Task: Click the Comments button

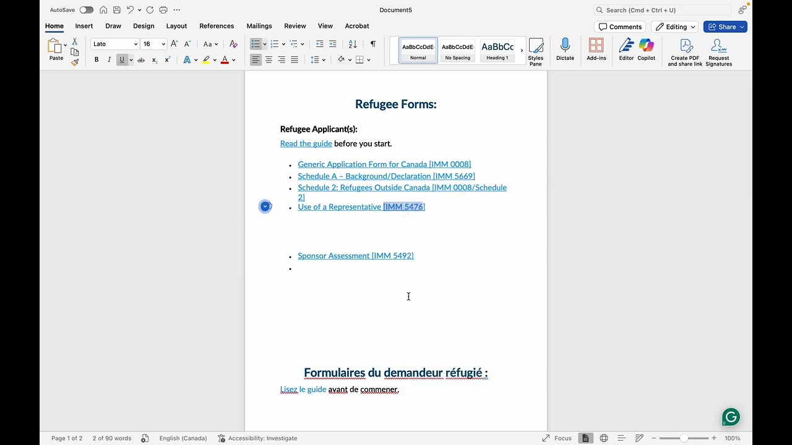Action: tap(620, 27)
